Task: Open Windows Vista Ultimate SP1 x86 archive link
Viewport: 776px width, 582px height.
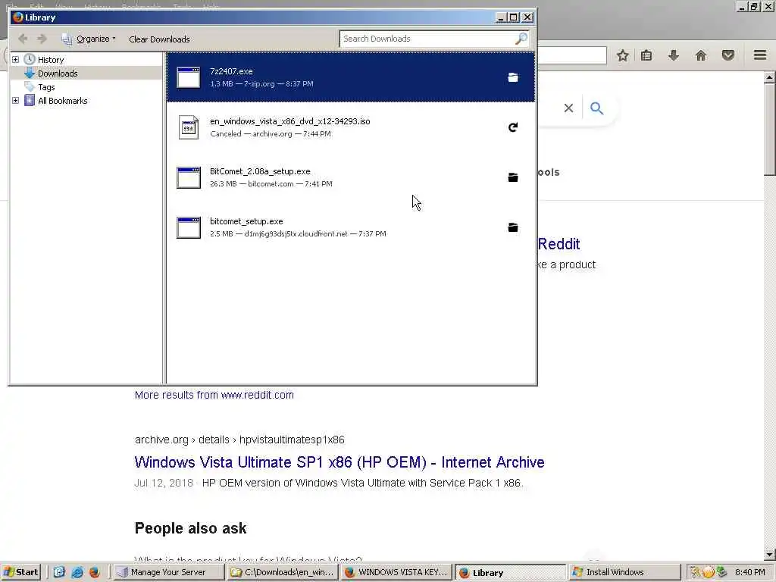Action: pos(339,462)
